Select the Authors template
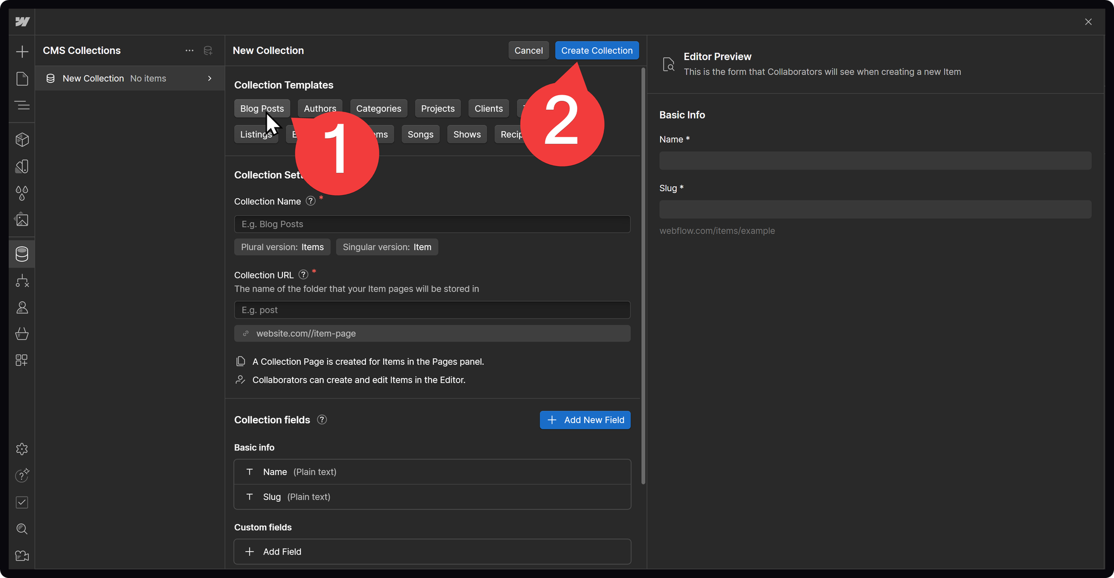The image size is (1114, 578). (x=320, y=108)
